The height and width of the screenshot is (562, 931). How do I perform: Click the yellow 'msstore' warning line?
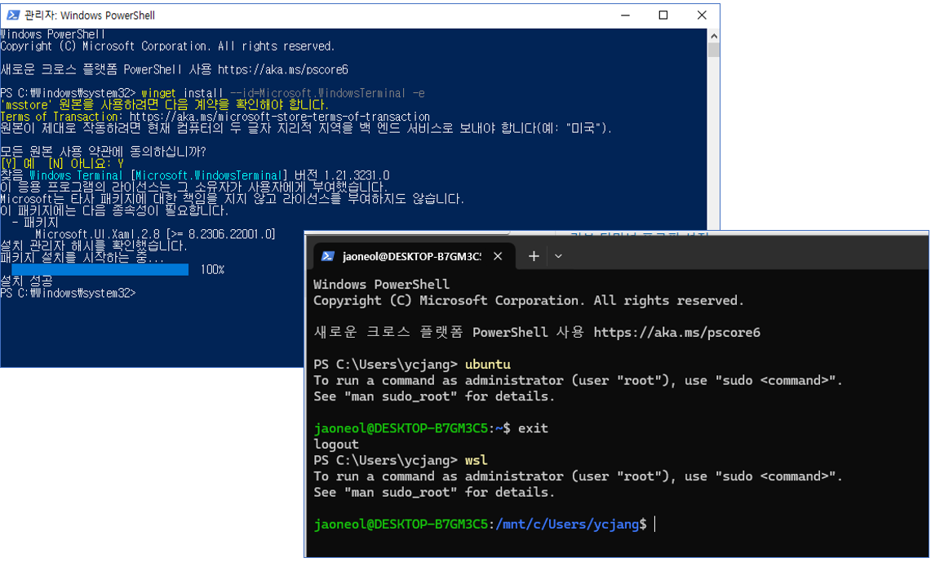[164, 105]
